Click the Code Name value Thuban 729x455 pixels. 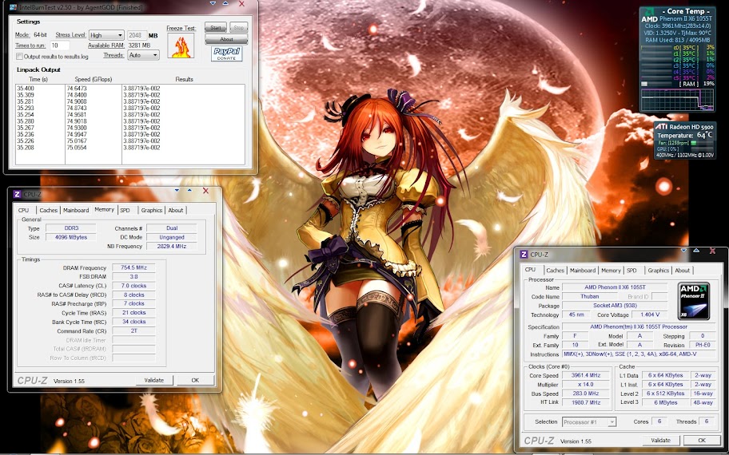pyautogui.click(x=590, y=296)
